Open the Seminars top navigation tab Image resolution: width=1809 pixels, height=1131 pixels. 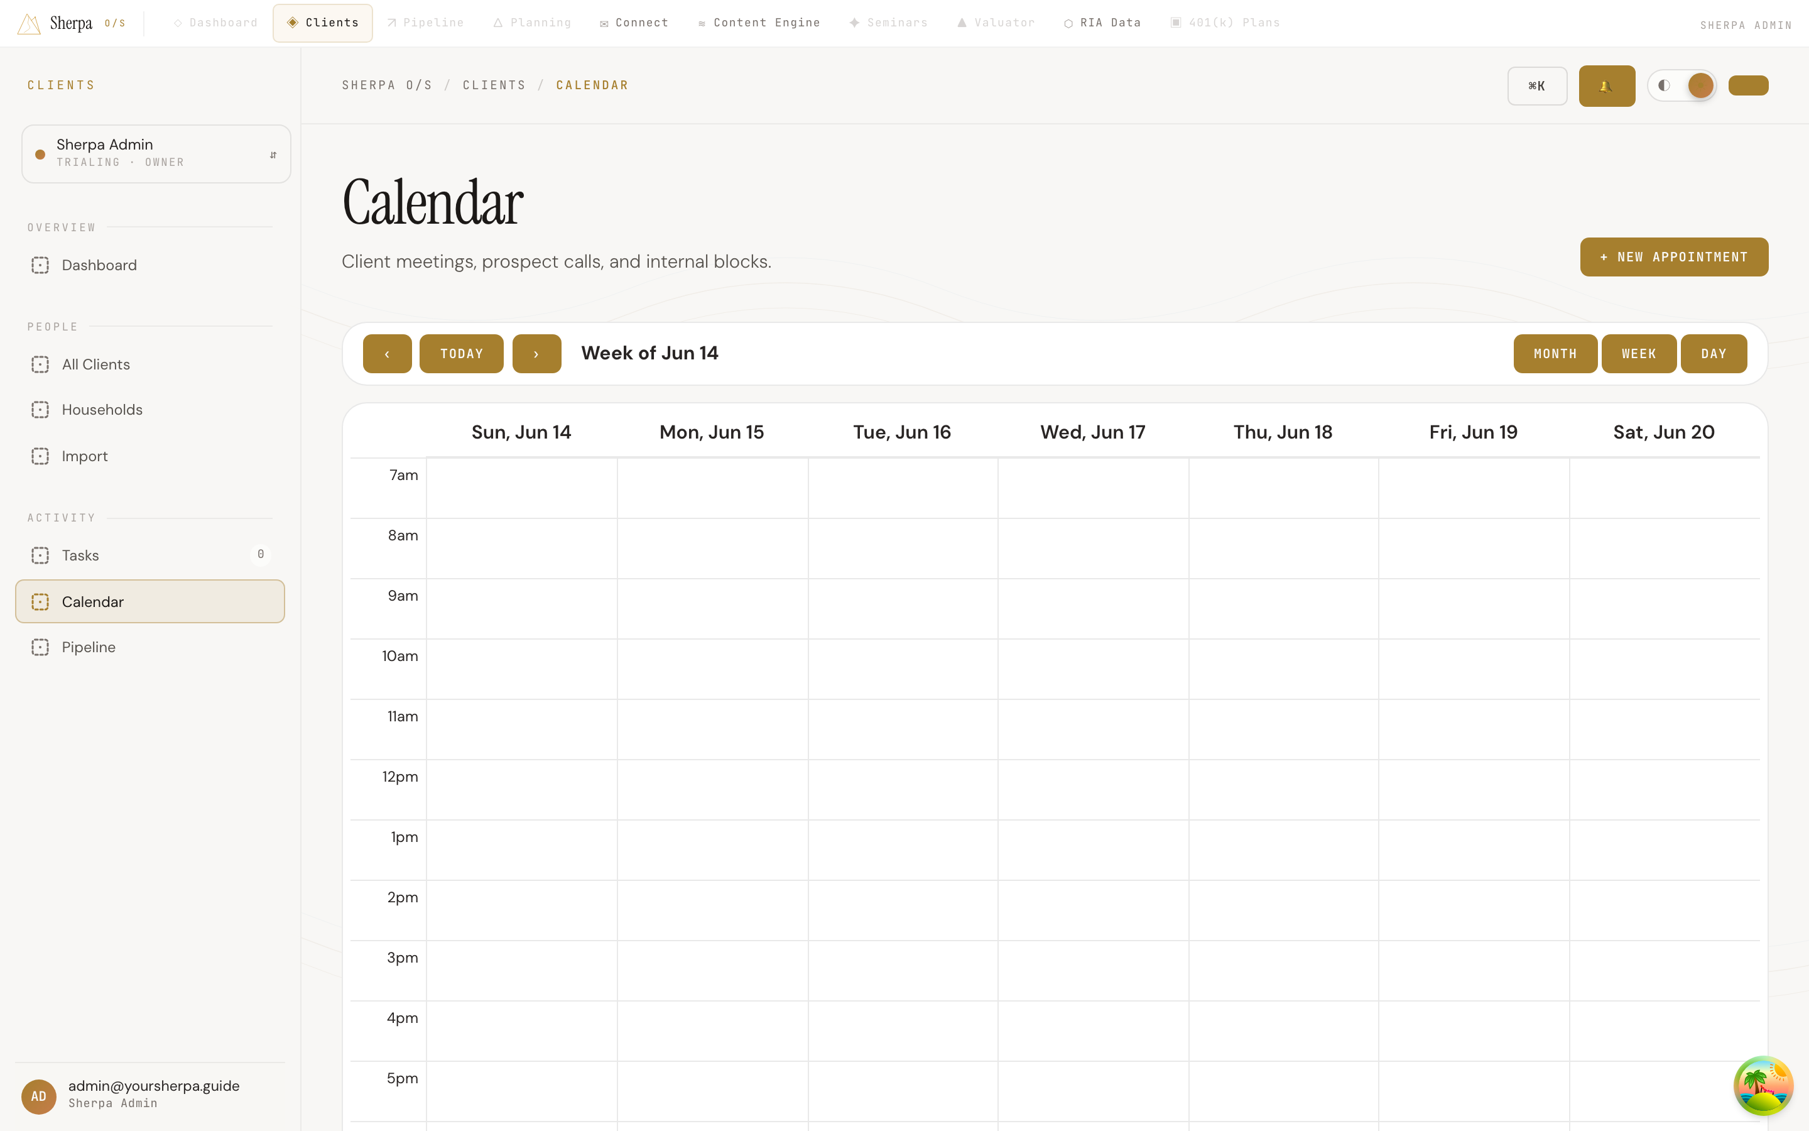pyautogui.click(x=888, y=23)
